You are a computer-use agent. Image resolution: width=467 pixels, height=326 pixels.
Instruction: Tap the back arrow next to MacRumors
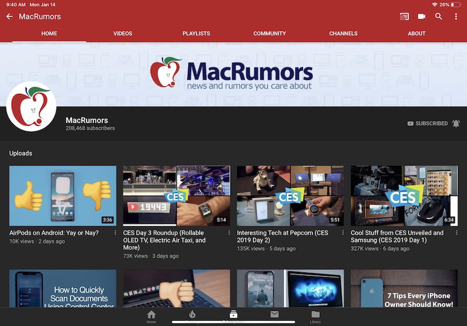[10, 17]
